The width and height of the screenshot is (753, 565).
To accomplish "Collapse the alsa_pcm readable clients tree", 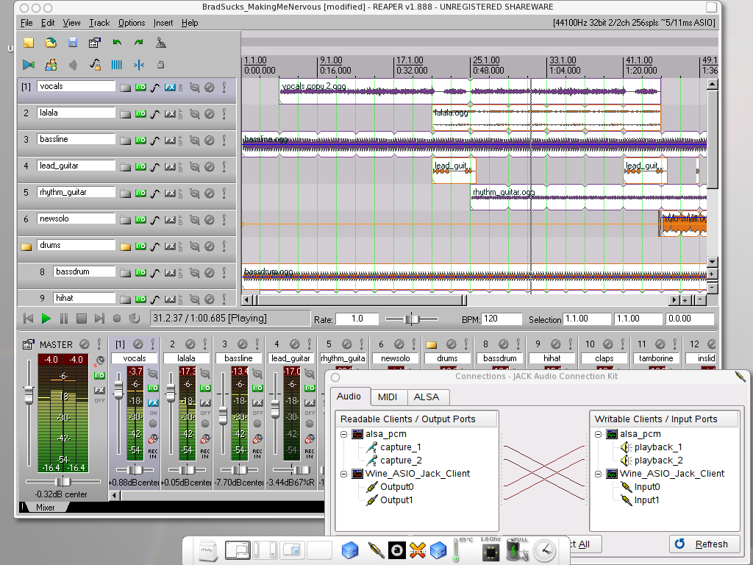I will pyautogui.click(x=344, y=434).
